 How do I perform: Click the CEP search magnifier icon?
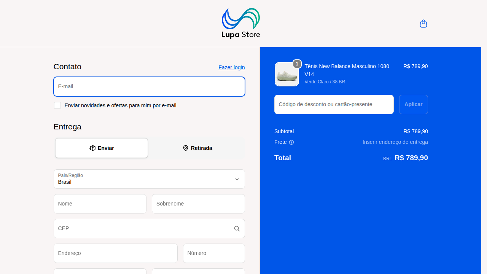[x=237, y=228]
